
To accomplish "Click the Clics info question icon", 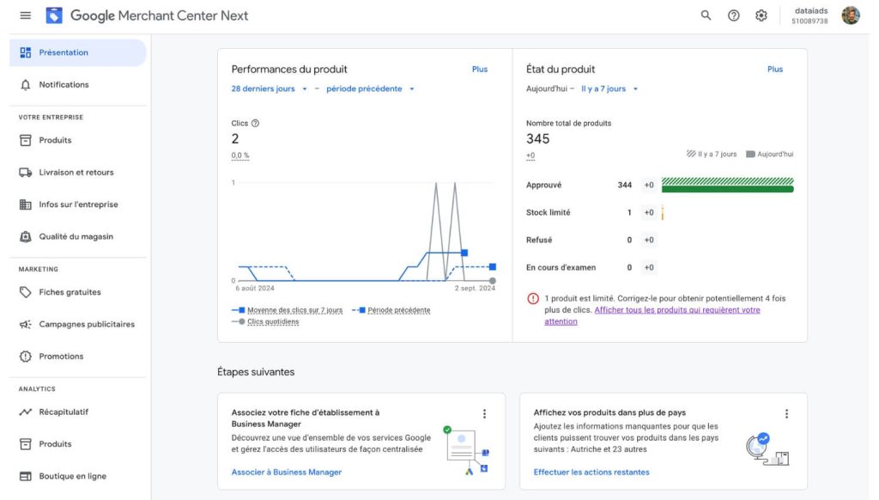I will [255, 124].
